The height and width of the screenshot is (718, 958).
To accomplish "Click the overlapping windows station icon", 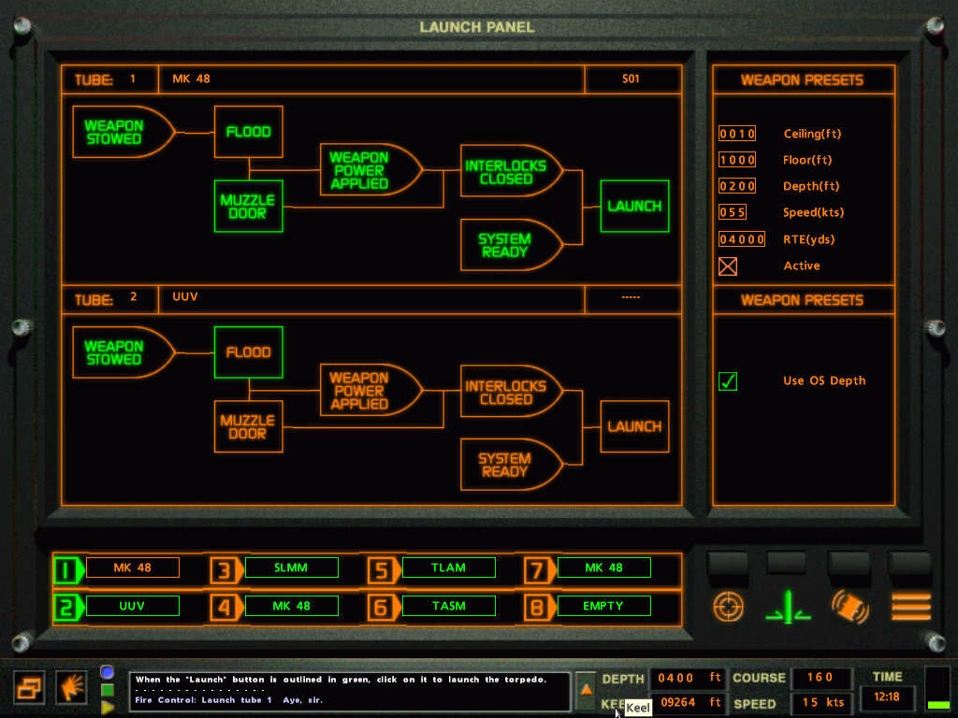I will tap(28, 687).
